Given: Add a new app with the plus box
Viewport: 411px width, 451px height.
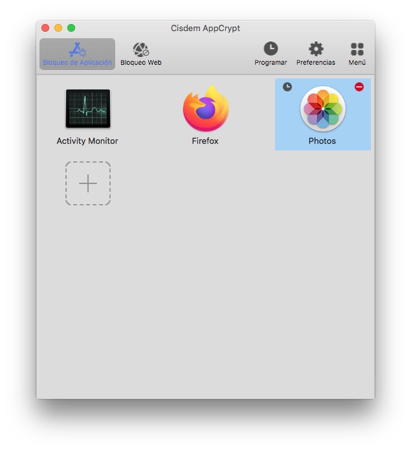Looking at the screenshot, I should (x=88, y=183).
